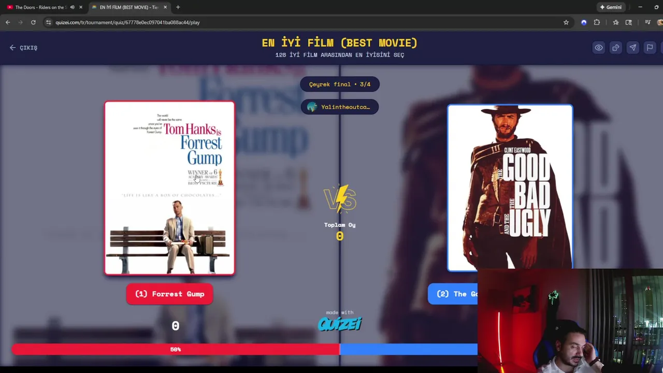Toggle the eye visibility icon in the quiz header

[599, 48]
